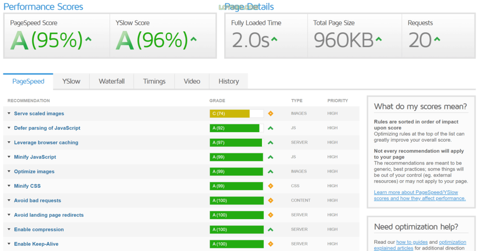Click the TYPE column header
477x251 pixels.
(x=297, y=101)
